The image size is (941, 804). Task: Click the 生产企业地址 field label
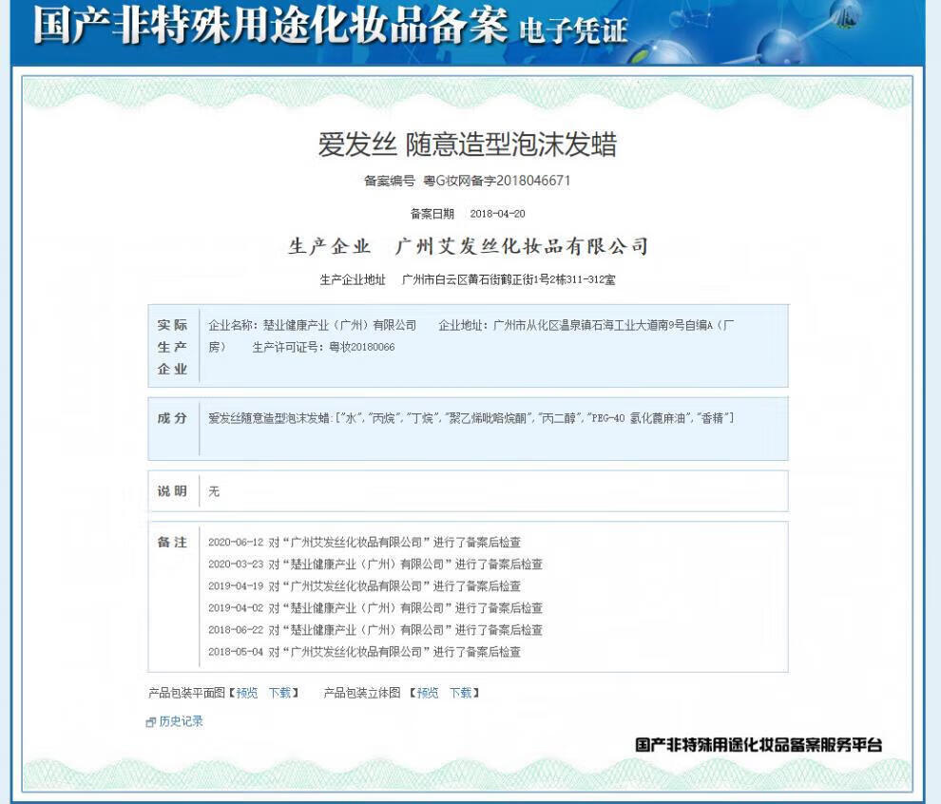353,279
